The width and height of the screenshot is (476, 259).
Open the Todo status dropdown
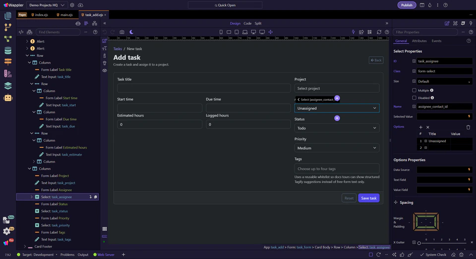coord(337,128)
